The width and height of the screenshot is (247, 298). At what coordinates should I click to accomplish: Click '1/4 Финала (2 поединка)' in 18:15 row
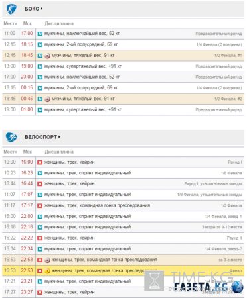[x=219, y=44]
